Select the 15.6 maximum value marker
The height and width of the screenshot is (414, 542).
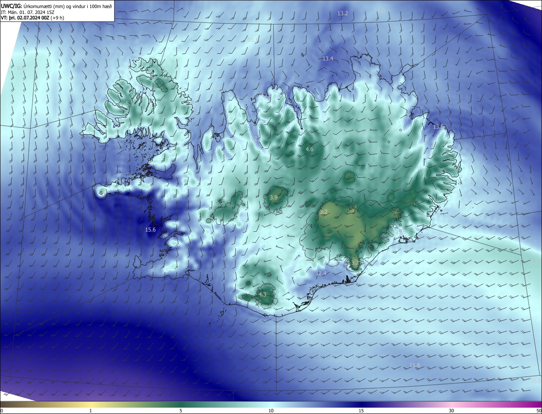(x=150, y=229)
